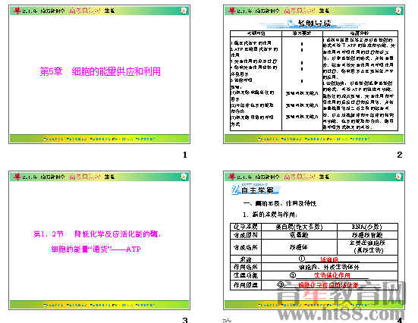
Task: Click the red answer 生物催化作用 in table
Action: 332,275
